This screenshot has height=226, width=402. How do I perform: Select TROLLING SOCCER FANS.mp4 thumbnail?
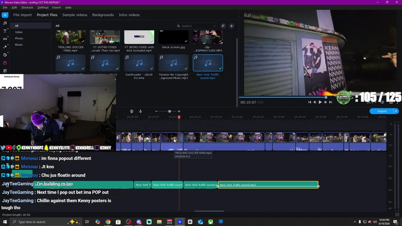coord(70,37)
